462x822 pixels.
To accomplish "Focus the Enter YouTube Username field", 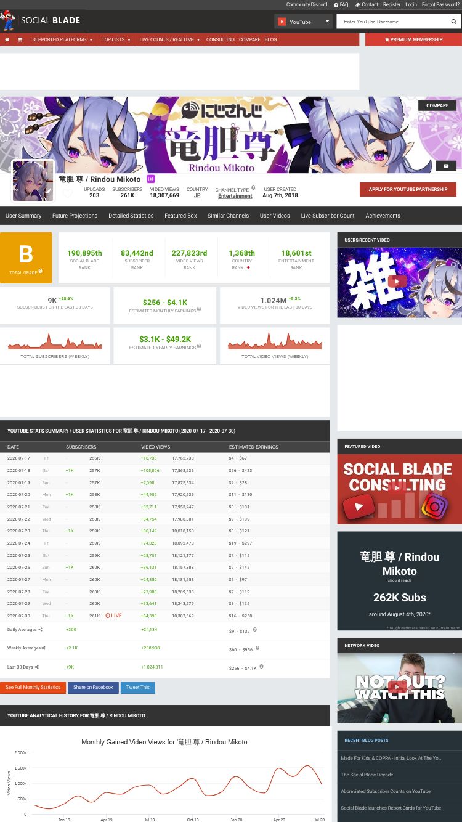I will 394,22.
